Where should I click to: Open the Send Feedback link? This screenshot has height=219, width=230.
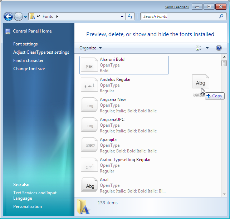click(177, 7)
